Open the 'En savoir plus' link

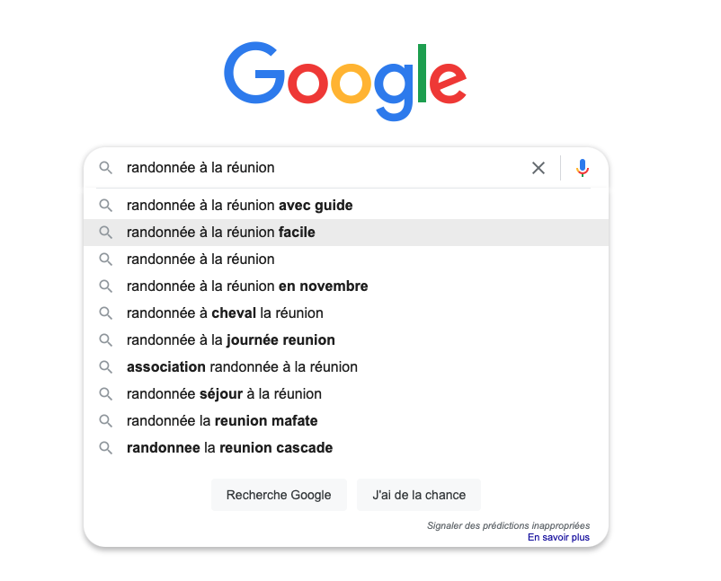(558, 537)
